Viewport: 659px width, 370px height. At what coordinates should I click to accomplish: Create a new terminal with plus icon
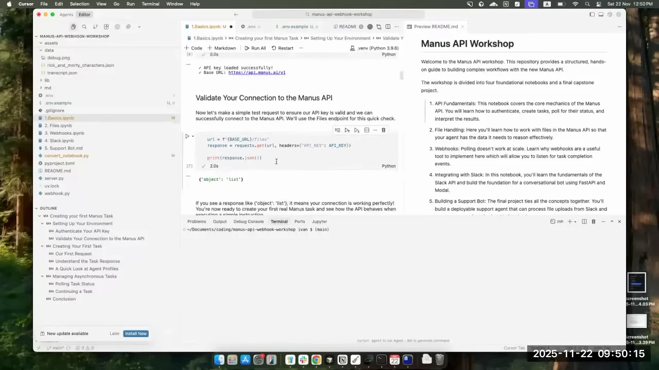[x=570, y=221]
